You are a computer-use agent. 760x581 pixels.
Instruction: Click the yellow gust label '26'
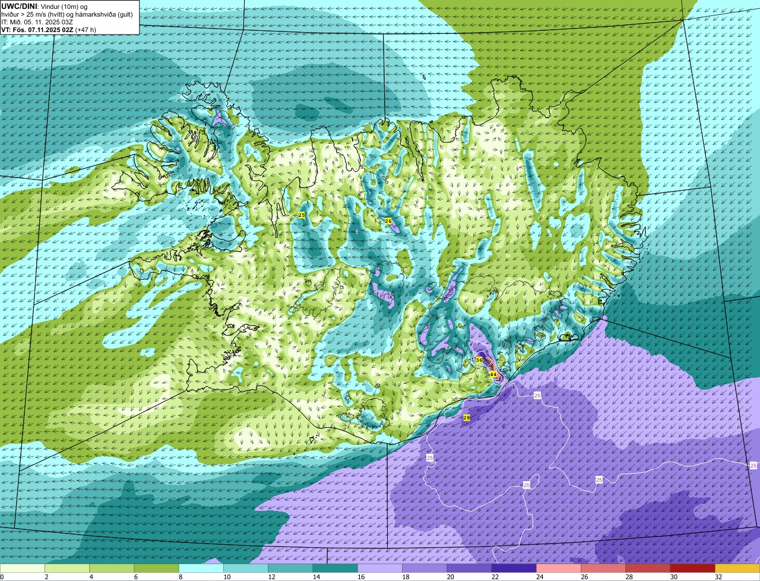click(388, 221)
